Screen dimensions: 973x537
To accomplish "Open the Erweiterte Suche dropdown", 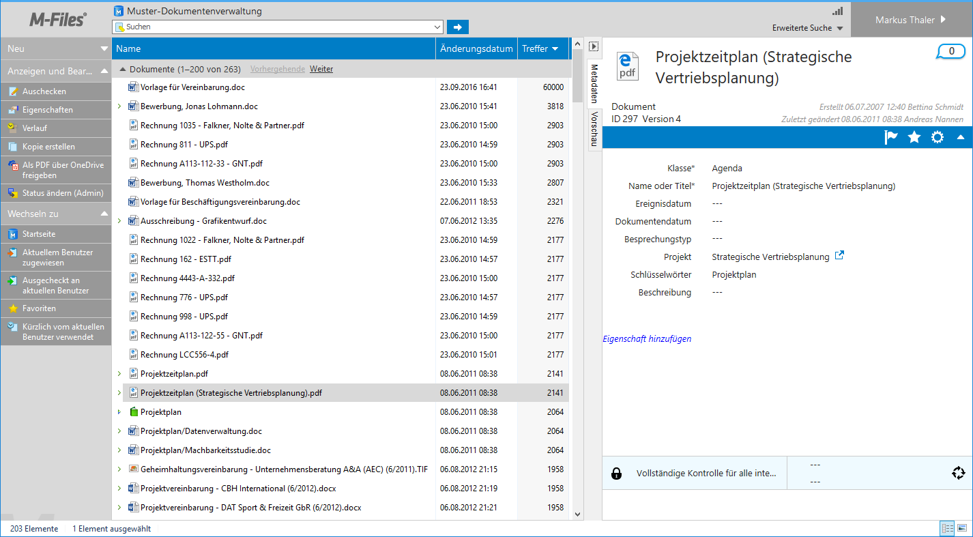I will (x=808, y=29).
